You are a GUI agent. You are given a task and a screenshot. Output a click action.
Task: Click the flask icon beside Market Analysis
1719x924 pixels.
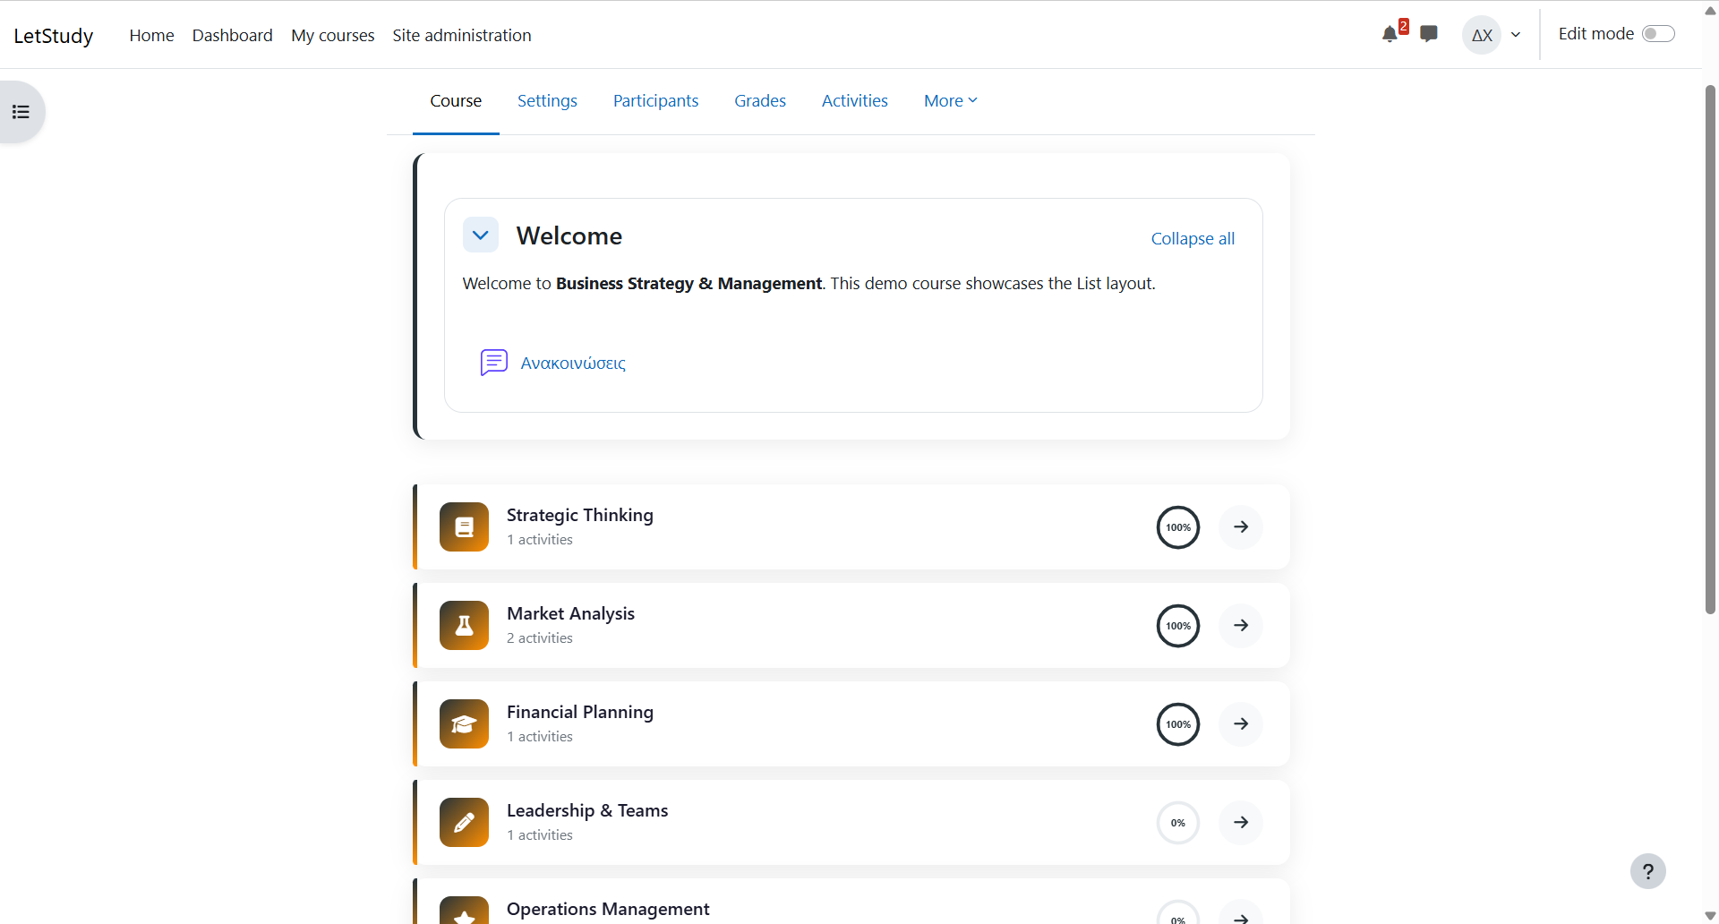pyautogui.click(x=464, y=625)
